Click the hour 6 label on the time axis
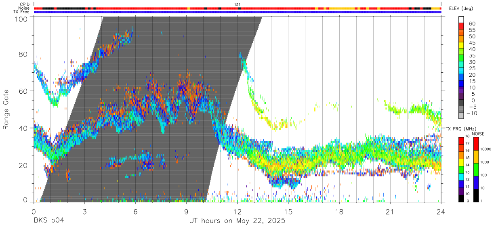The width and height of the screenshot is (496, 229). click(x=135, y=212)
